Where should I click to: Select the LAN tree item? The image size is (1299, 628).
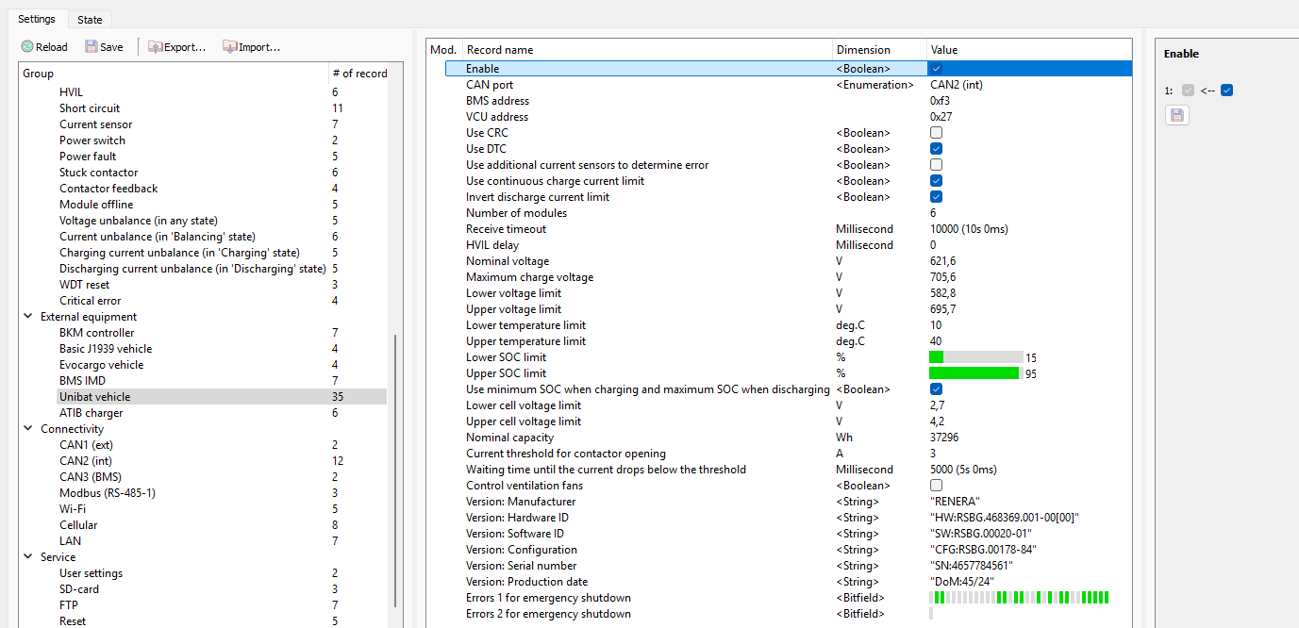[x=70, y=541]
